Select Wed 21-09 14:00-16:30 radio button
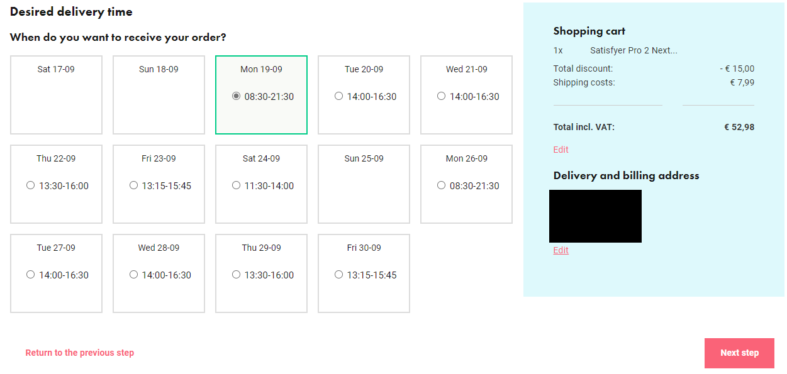This screenshot has width=787, height=374. pos(441,96)
